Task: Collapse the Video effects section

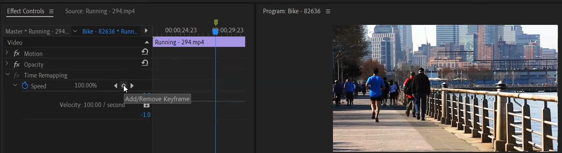Action: 147,42
